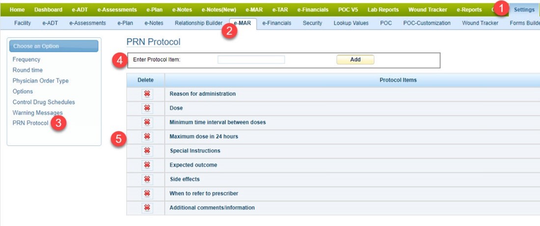Go to Dashboard in top menu
Viewport: 540px width, 226px height.
[x=48, y=10]
